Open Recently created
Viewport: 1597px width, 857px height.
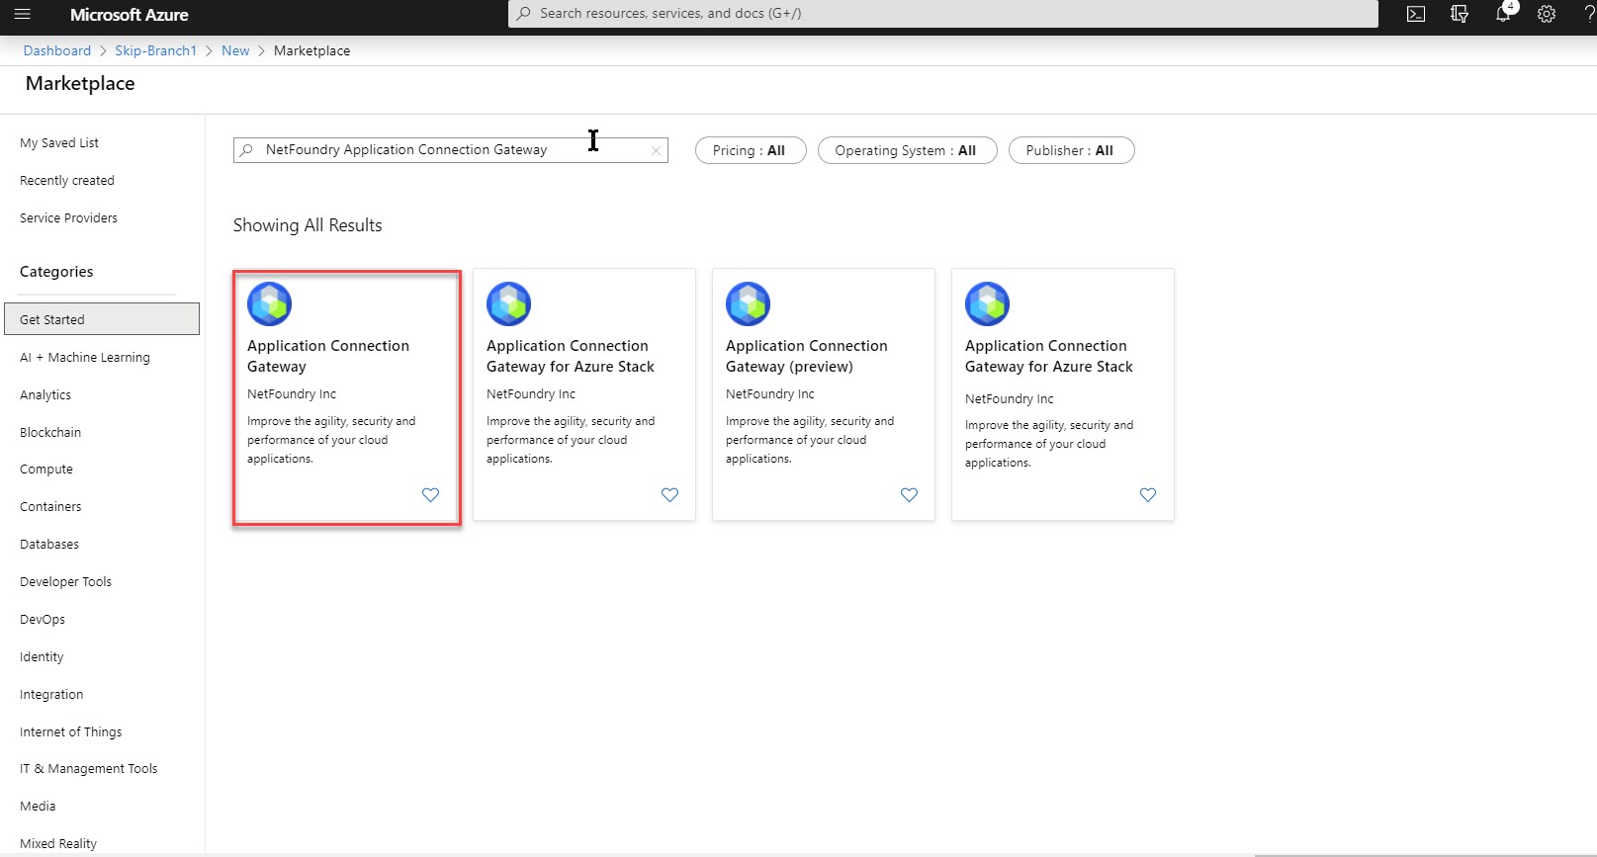(67, 181)
